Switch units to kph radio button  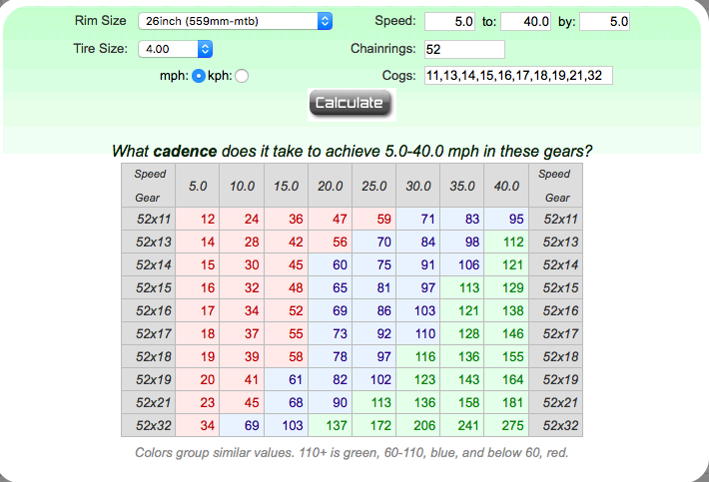pyautogui.click(x=242, y=76)
